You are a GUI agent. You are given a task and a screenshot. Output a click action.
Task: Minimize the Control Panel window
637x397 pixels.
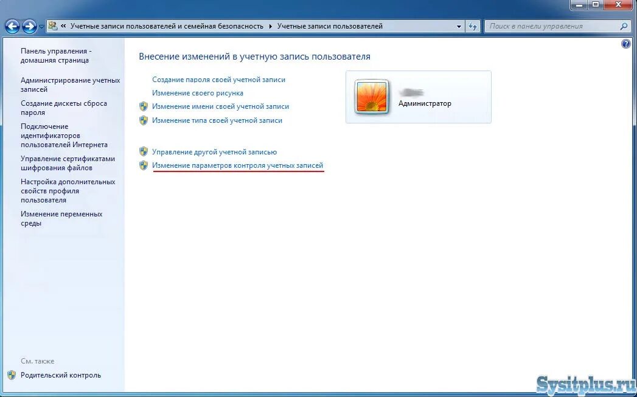580,5
